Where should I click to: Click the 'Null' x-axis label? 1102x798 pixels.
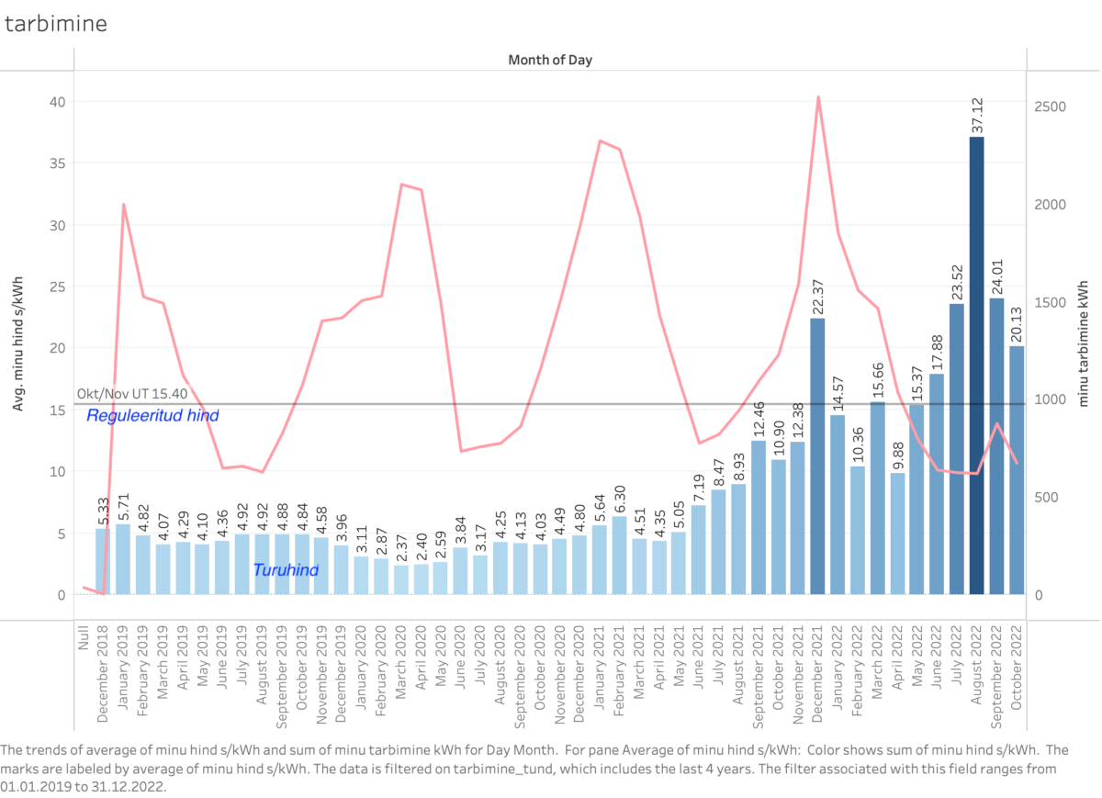(83, 634)
